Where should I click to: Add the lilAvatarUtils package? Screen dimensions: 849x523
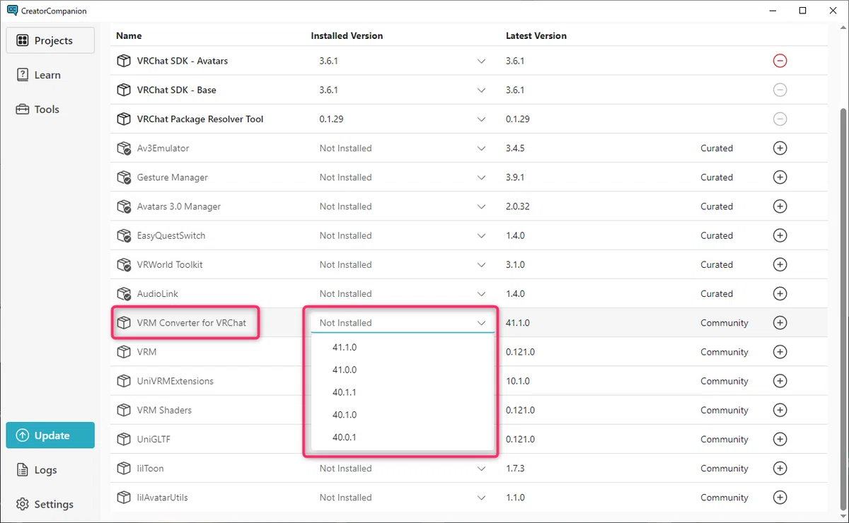780,498
